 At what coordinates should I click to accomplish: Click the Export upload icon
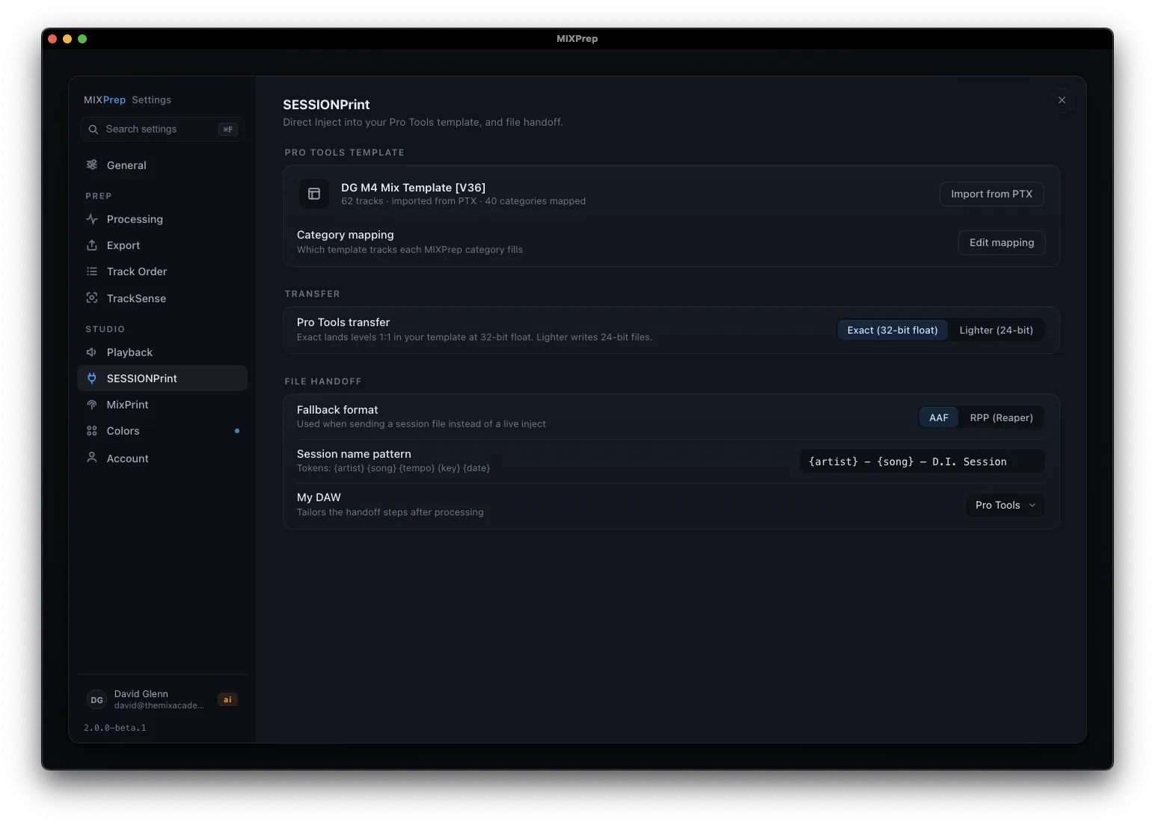[x=92, y=245]
